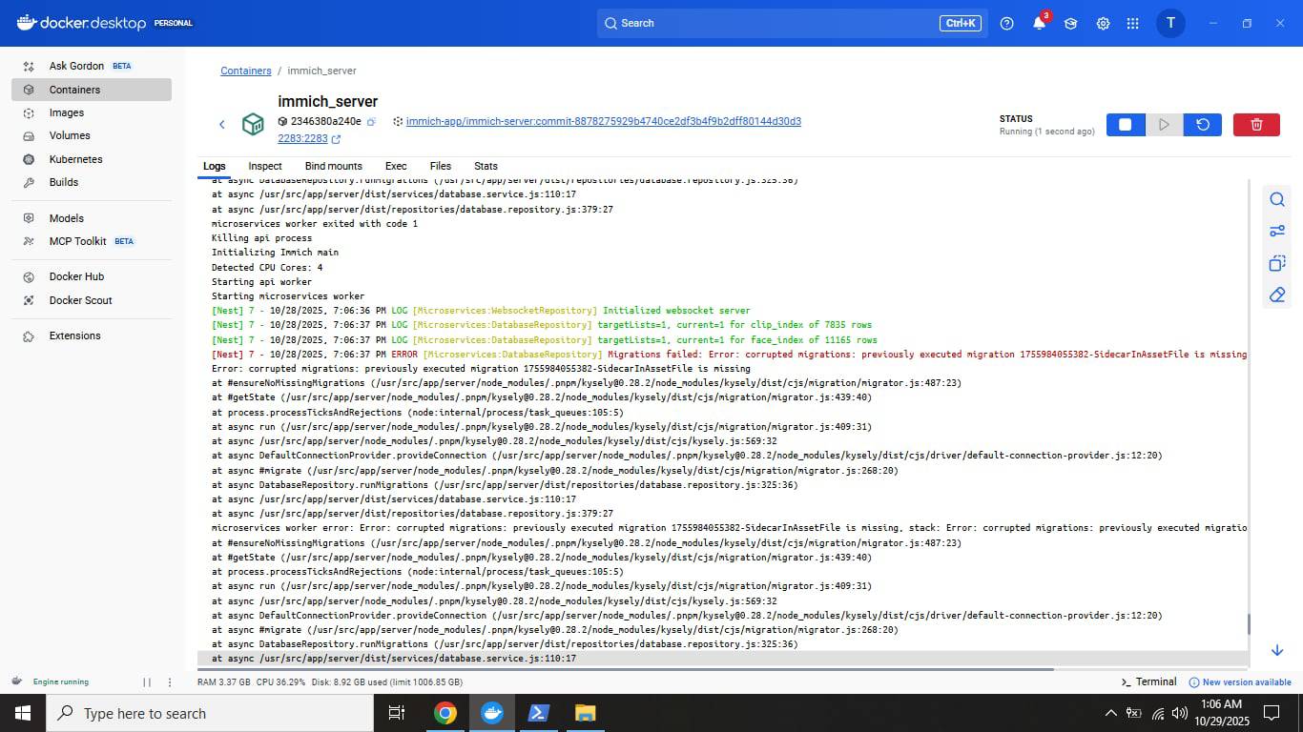Screen dimensions: 1303x732
Task: Open the Terminal panel
Action: pos(1148,682)
